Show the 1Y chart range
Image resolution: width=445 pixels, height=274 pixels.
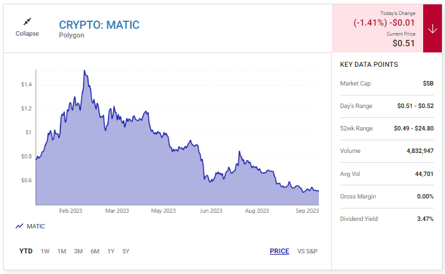[110, 252]
